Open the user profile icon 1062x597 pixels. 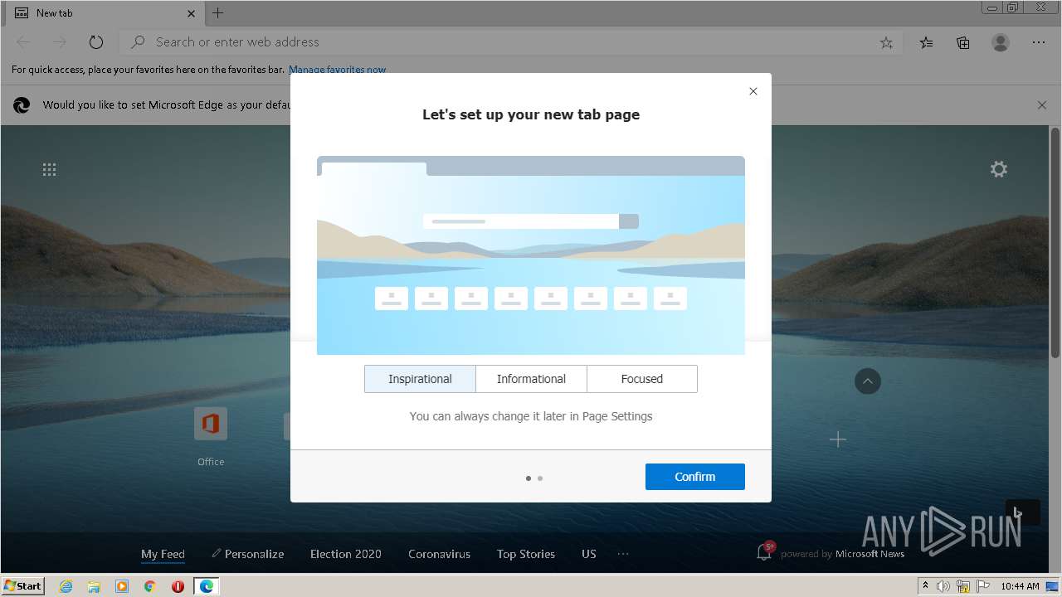1001,42
